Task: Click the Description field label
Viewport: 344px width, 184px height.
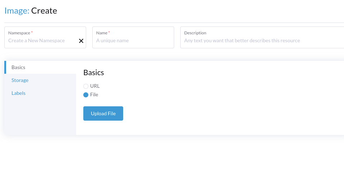Action: 195,33
